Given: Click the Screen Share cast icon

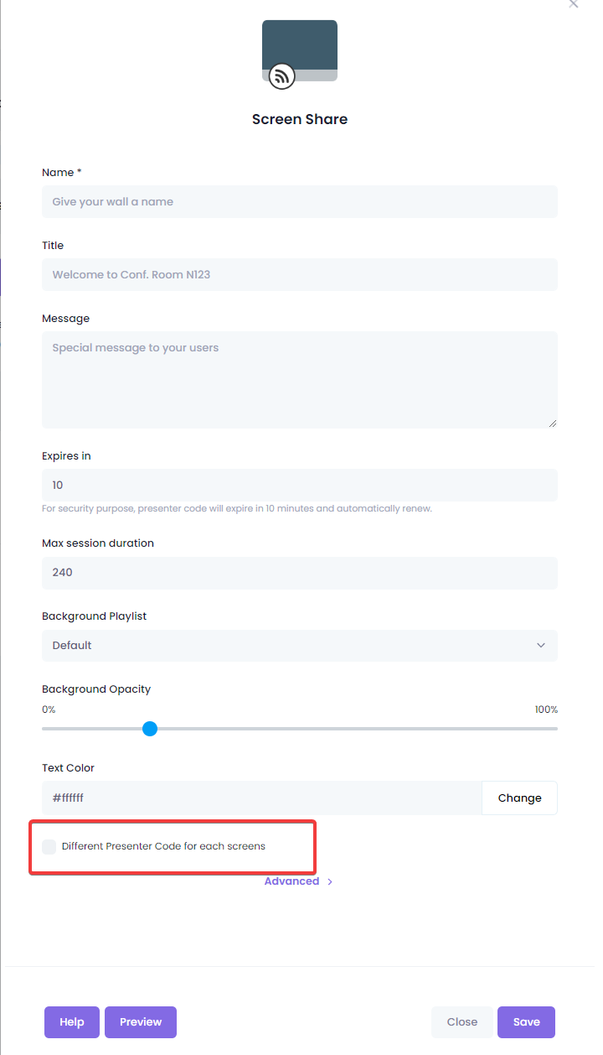Looking at the screenshot, I should 282,76.
